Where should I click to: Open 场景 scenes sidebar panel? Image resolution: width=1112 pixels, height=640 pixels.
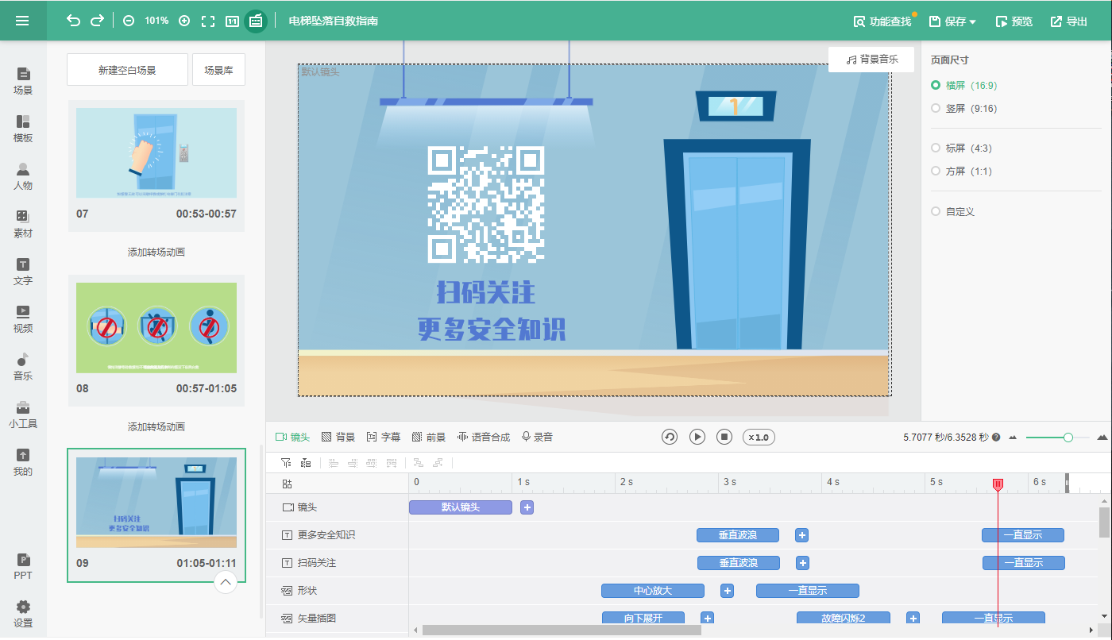point(23,81)
